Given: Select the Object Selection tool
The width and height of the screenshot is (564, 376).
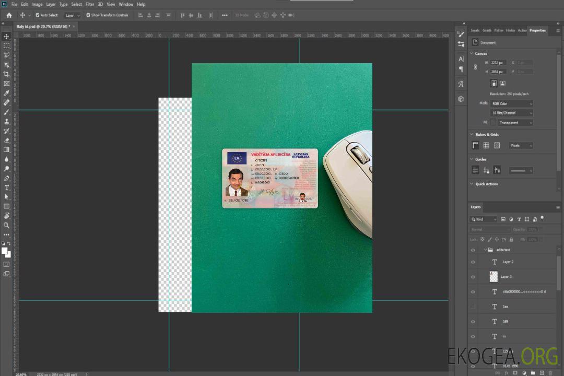Looking at the screenshot, I should [x=6, y=65].
